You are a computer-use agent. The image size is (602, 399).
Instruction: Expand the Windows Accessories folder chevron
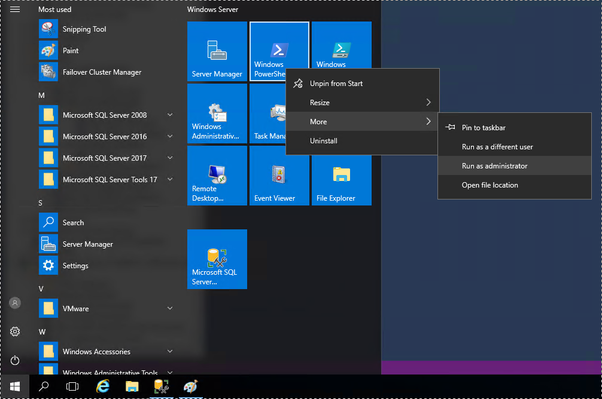pos(170,351)
